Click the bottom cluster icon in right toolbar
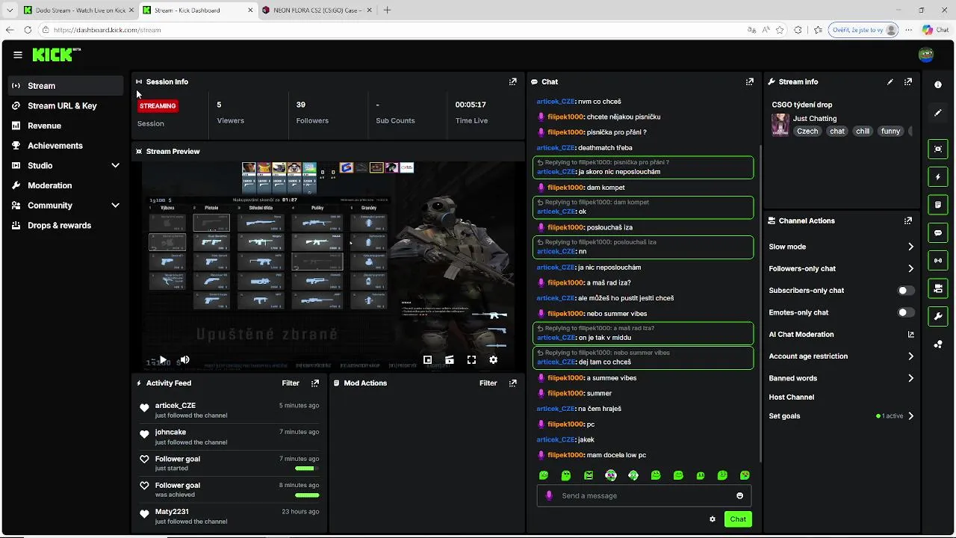 (938, 344)
